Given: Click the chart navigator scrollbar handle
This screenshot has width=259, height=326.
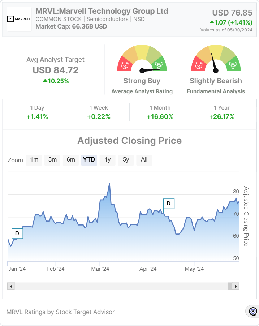Looking at the screenshot, I should (230, 286).
